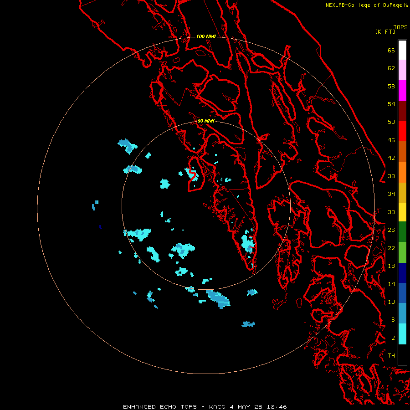Click legend value 18

point(391,266)
